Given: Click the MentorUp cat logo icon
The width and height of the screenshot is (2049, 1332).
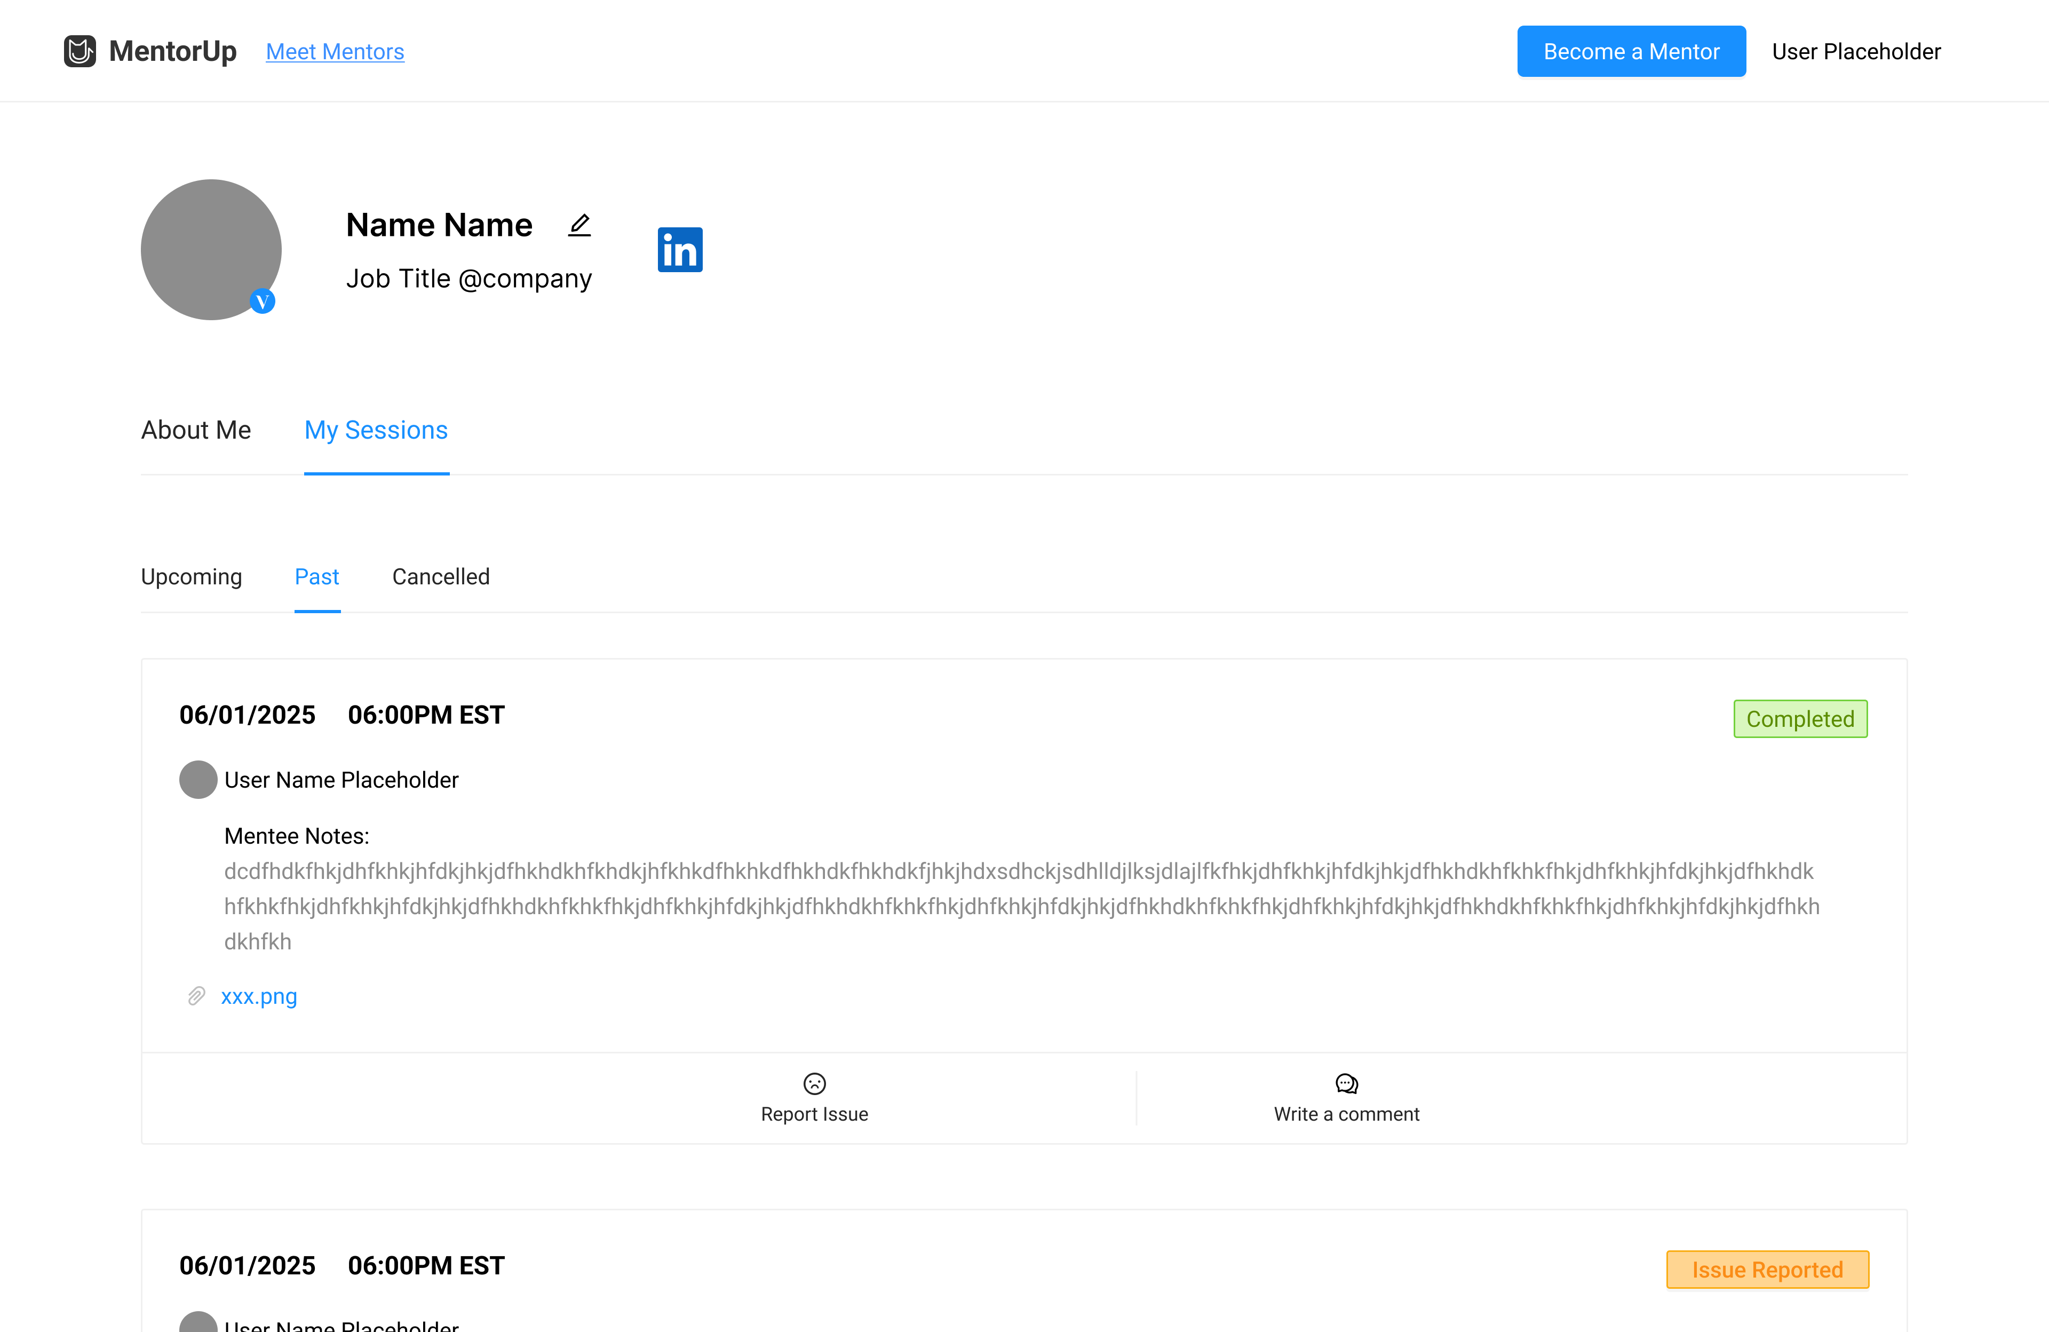Looking at the screenshot, I should point(80,51).
